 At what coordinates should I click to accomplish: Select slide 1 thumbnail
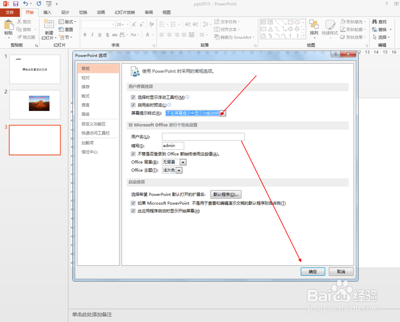[x=35, y=69]
